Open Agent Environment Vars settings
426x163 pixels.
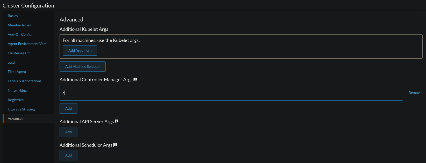pos(27,43)
